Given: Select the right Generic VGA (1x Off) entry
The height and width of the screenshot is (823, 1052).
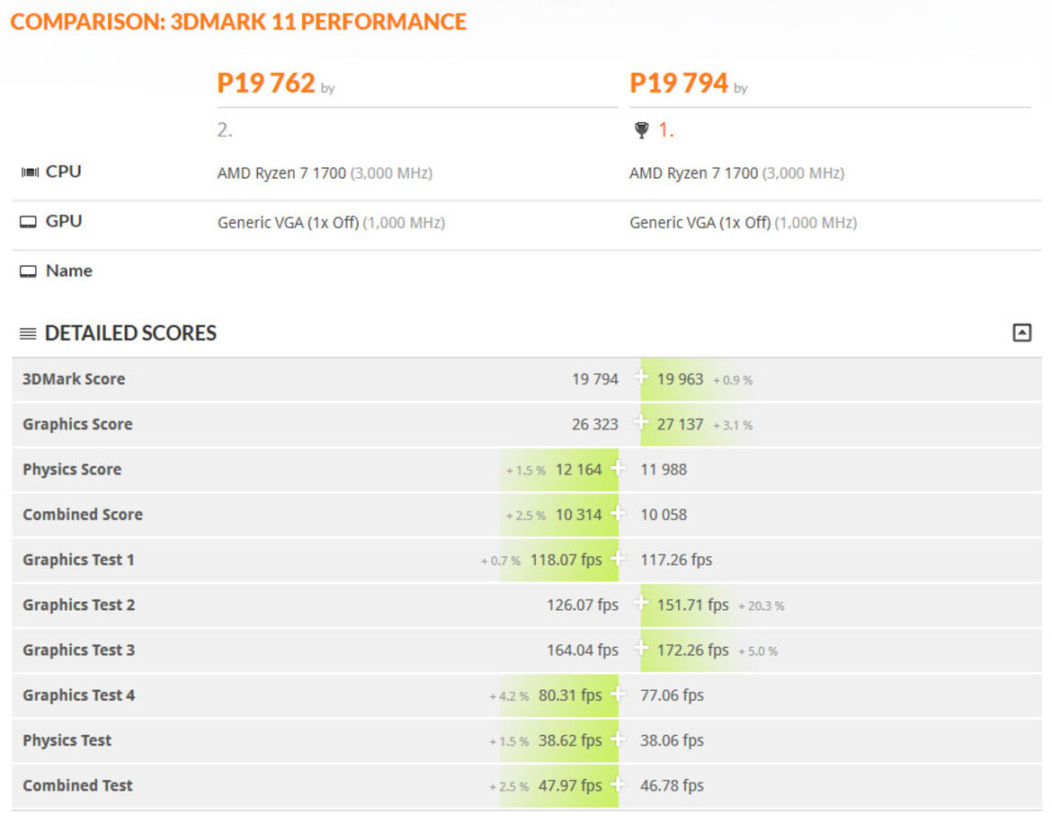Looking at the screenshot, I should [x=700, y=223].
